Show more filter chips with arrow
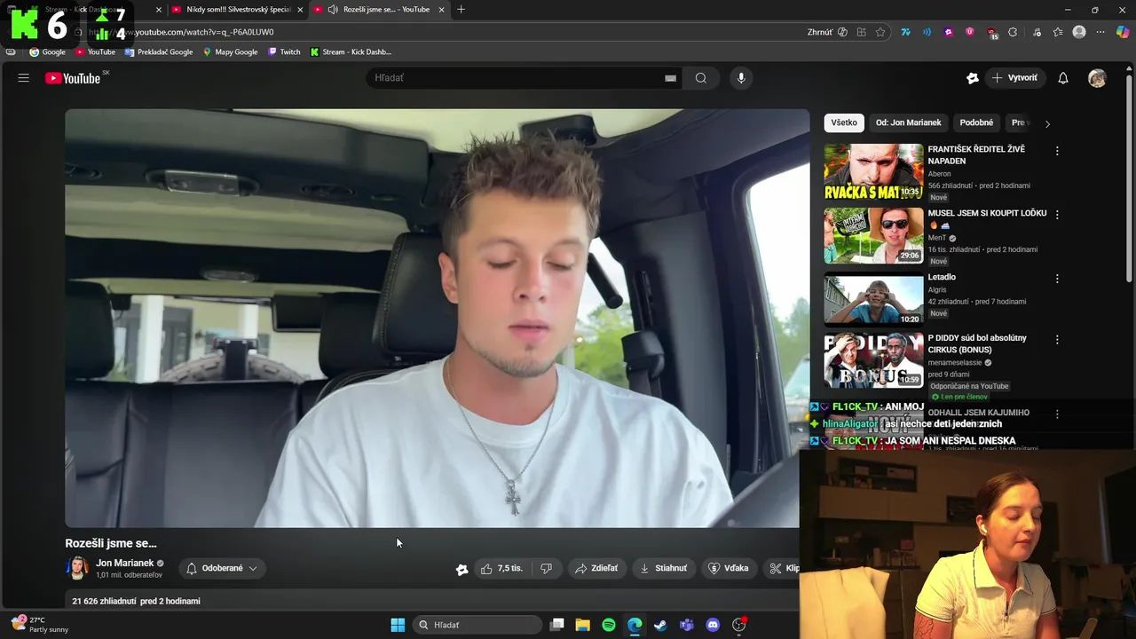Viewport: 1136px width, 639px height. (1047, 123)
